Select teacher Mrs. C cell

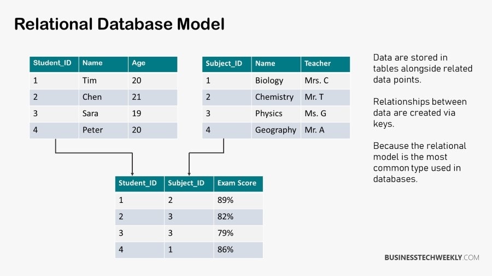[x=325, y=81]
